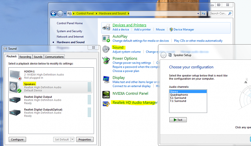Select Quadraphonic in Audio channels list
Screen dimensions: 251x146
click(188, 95)
